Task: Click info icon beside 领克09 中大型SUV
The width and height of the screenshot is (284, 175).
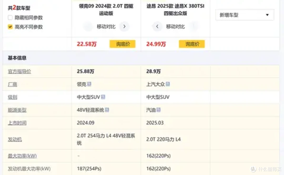Action: tap(103, 97)
